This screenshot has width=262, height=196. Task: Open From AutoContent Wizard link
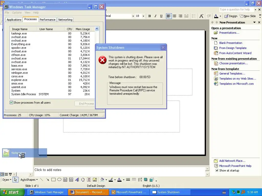(235, 53)
